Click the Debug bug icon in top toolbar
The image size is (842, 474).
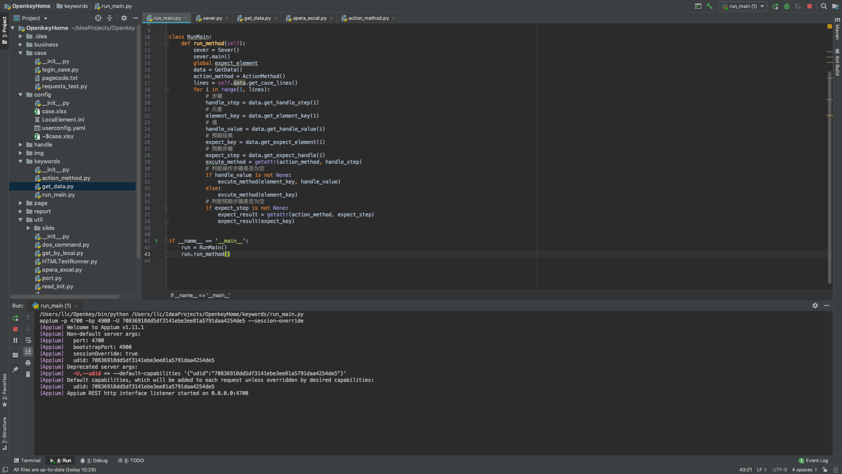coord(787,6)
